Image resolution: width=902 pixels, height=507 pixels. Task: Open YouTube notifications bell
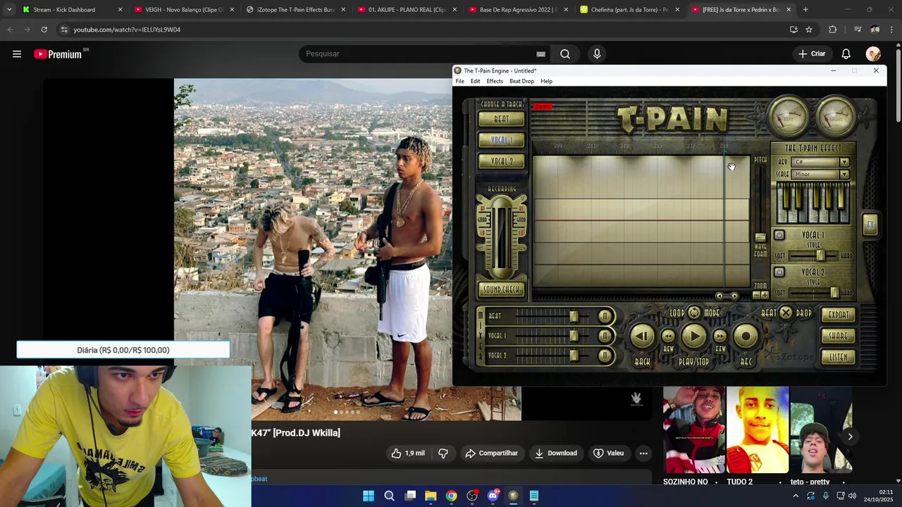tap(846, 54)
